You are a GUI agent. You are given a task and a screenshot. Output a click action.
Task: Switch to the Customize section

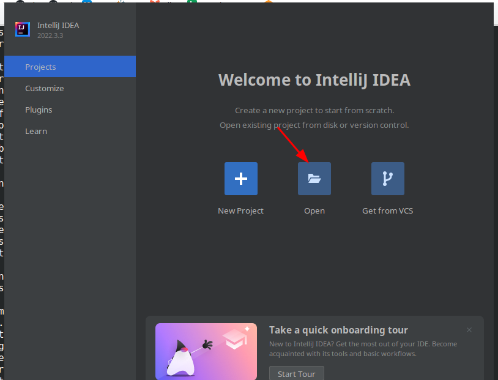click(44, 88)
